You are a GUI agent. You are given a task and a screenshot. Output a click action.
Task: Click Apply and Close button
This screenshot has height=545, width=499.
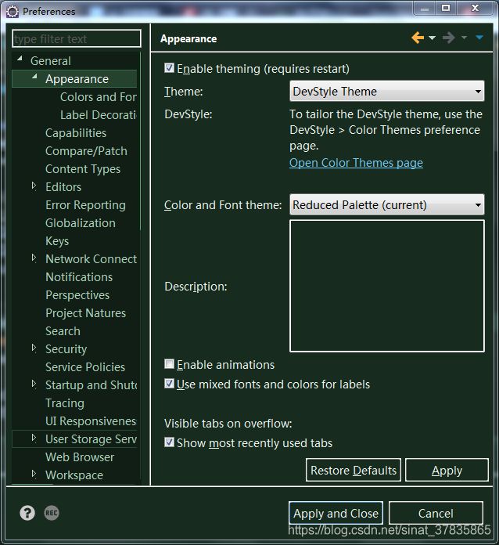point(336,513)
